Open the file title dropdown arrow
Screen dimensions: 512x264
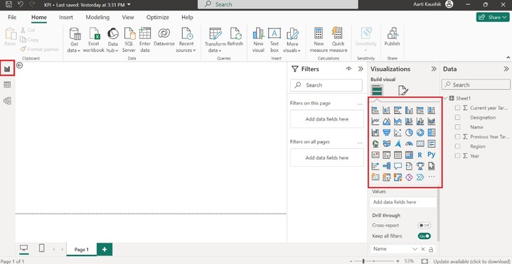tap(129, 4)
